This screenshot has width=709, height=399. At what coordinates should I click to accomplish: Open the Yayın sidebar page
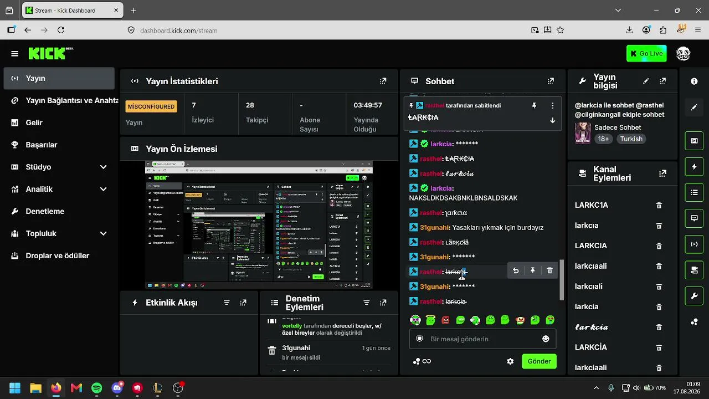tap(59, 78)
